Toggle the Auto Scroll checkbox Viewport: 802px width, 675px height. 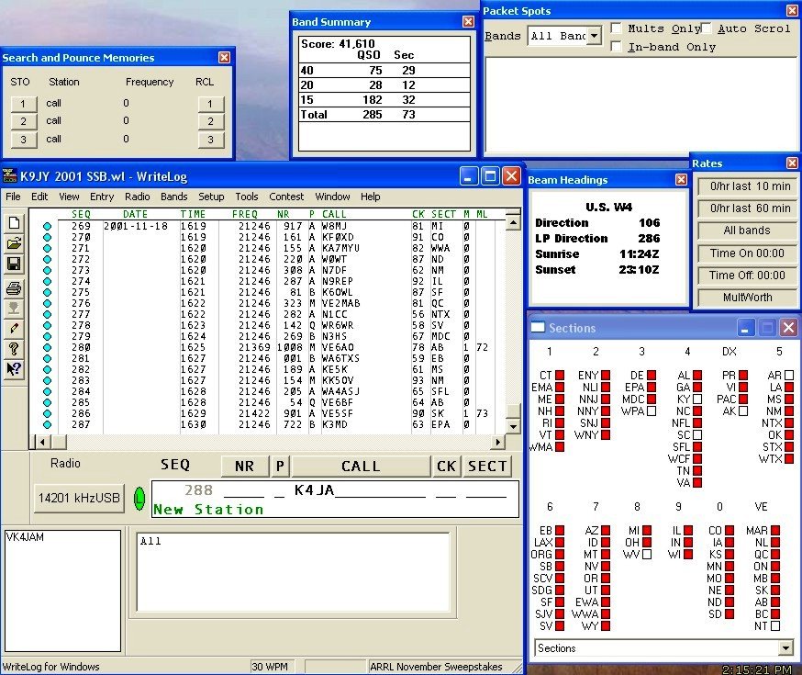coord(707,28)
